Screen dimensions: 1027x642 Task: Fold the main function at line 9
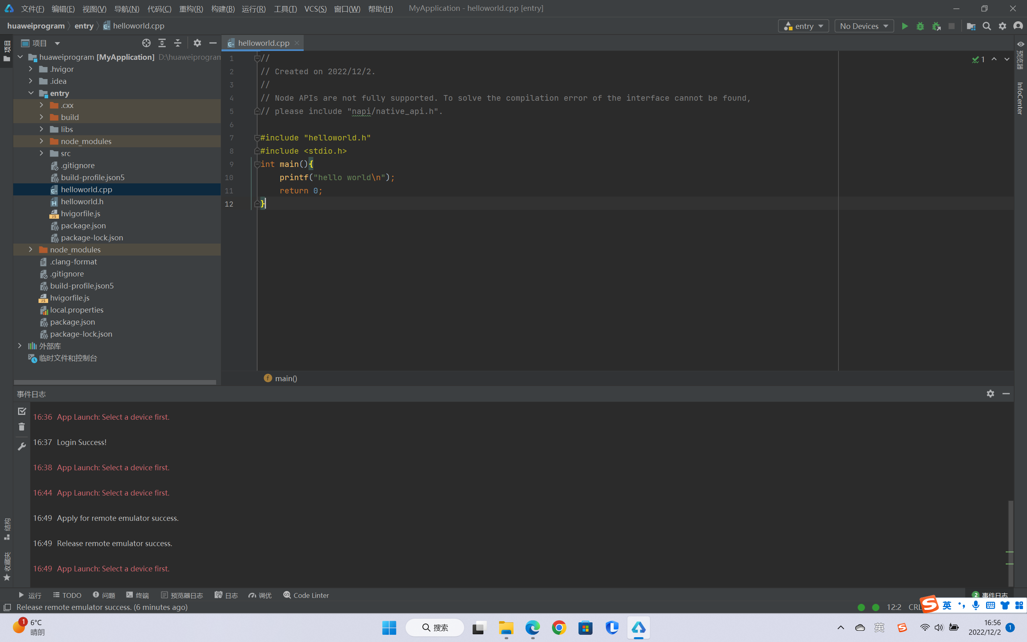click(x=257, y=164)
